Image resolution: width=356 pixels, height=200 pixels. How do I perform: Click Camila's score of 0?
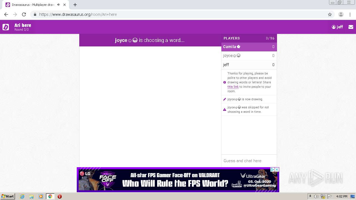tap(273, 47)
